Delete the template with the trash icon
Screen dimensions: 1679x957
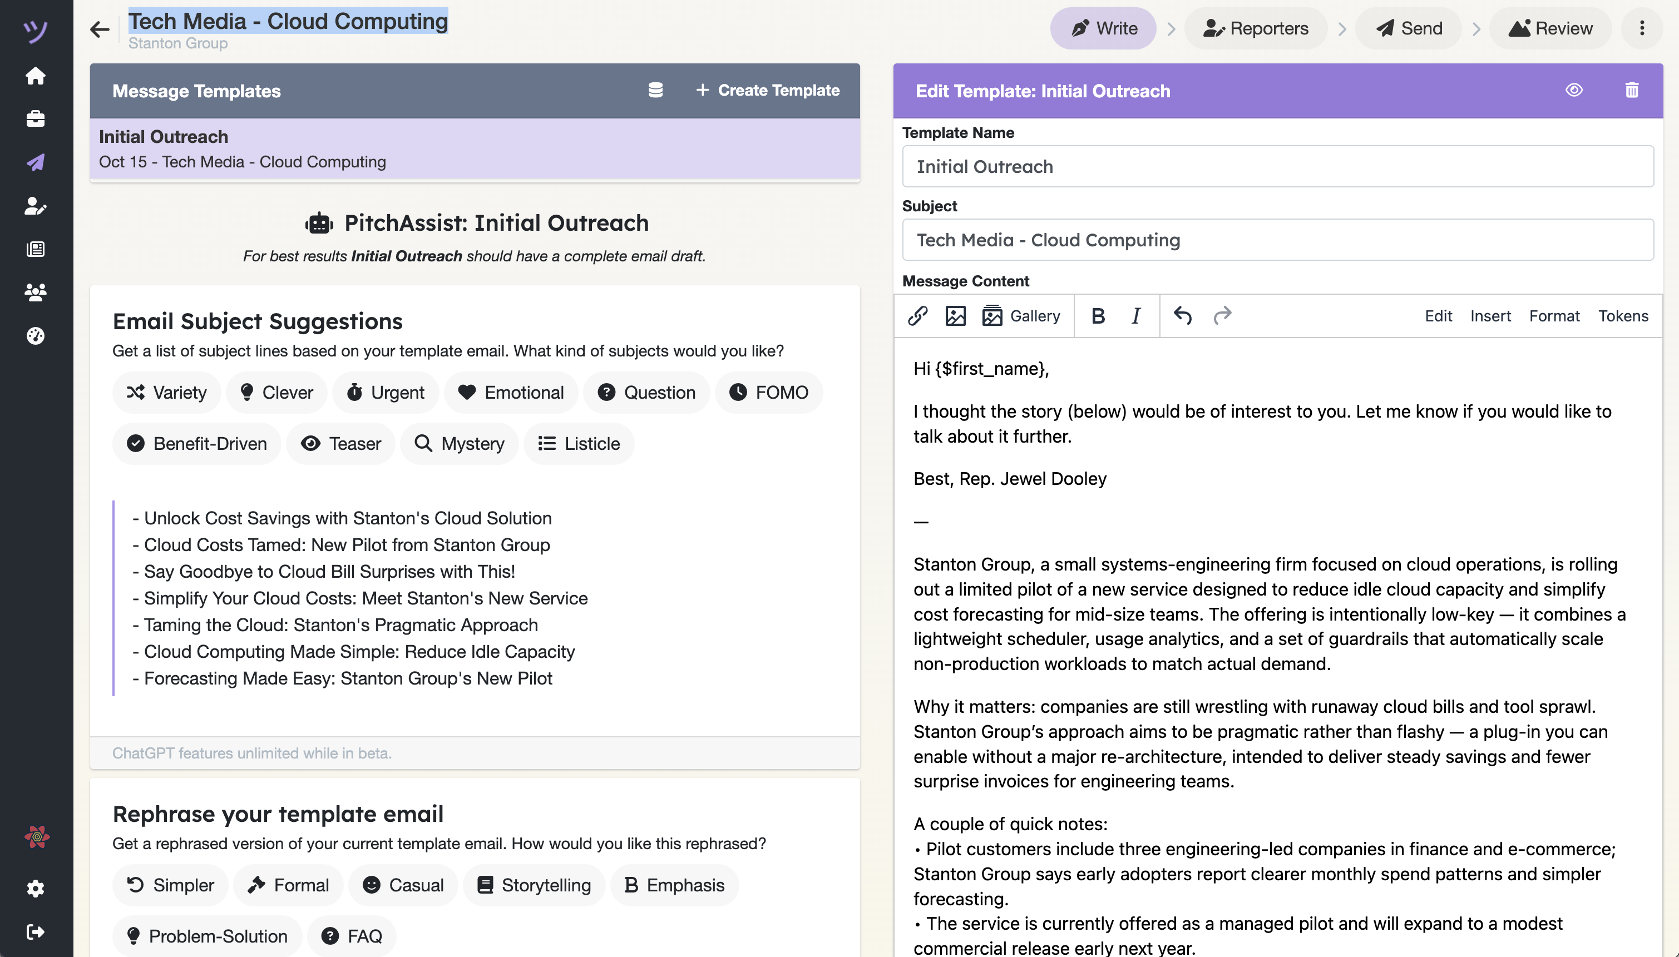[1632, 90]
